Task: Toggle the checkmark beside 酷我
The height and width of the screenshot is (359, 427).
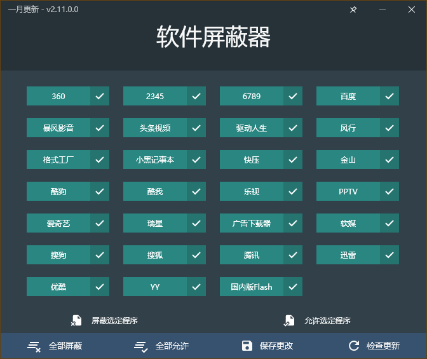Action: [196, 191]
